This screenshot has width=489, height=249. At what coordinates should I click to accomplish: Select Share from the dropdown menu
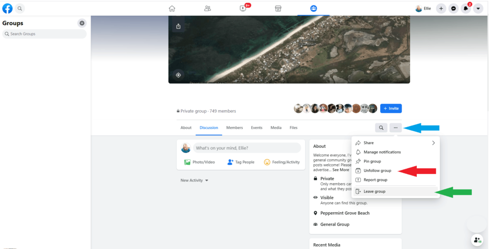tap(395, 143)
